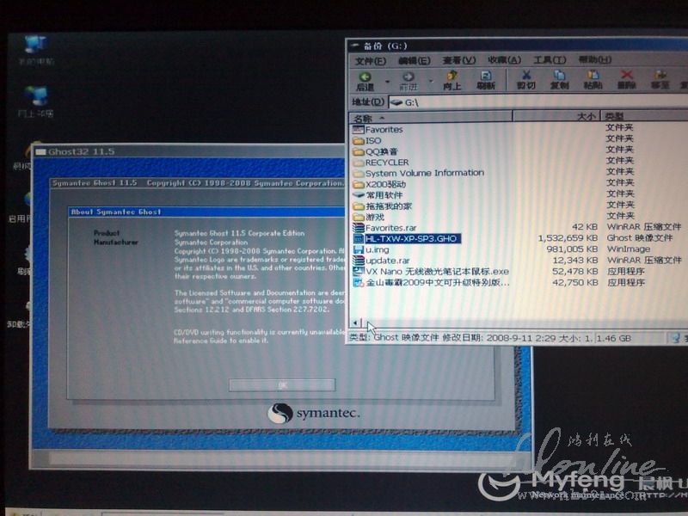Select the X200驱动 folder icon

(x=359, y=184)
